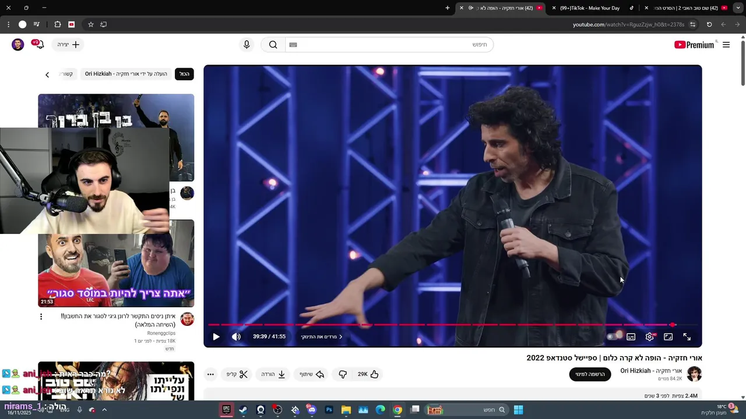Open File Explorer from the taskbar
Viewport: 746px width, 419px height.
(x=346, y=410)
